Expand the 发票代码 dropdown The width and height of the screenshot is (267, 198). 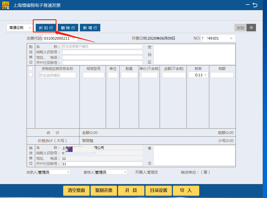73,38
